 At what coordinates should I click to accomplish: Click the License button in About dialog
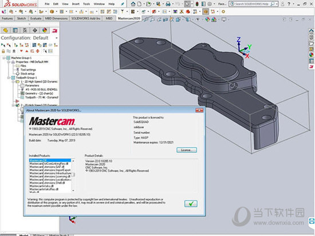tap(187, 150)
